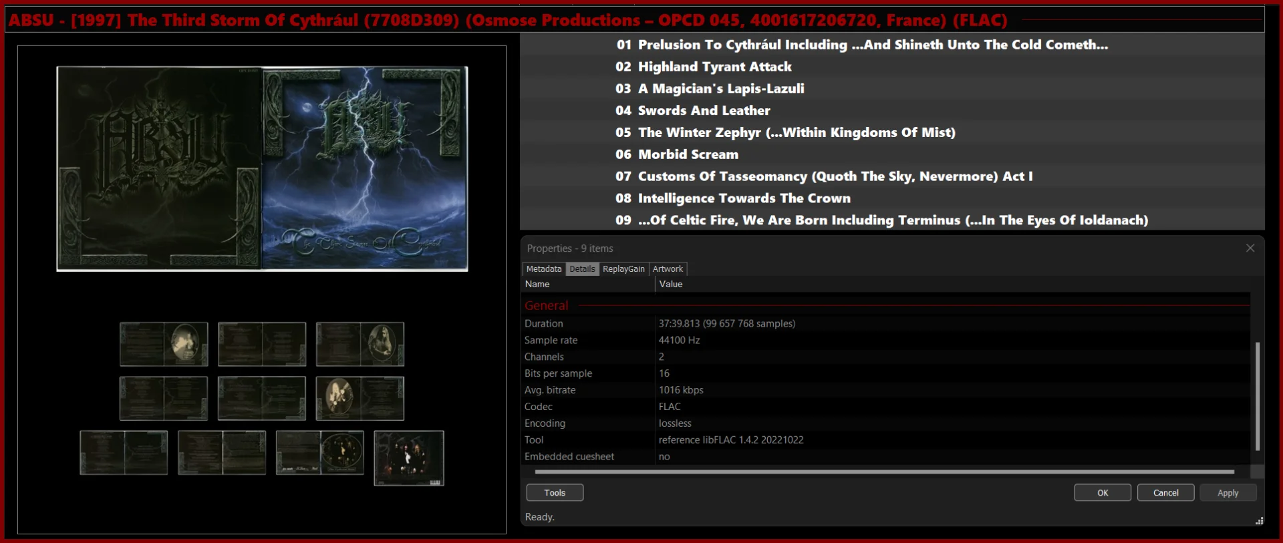Screen dimensions: 1283x543
Task: Click the Tool value reference libFLAC
Action: coord(731,440)
